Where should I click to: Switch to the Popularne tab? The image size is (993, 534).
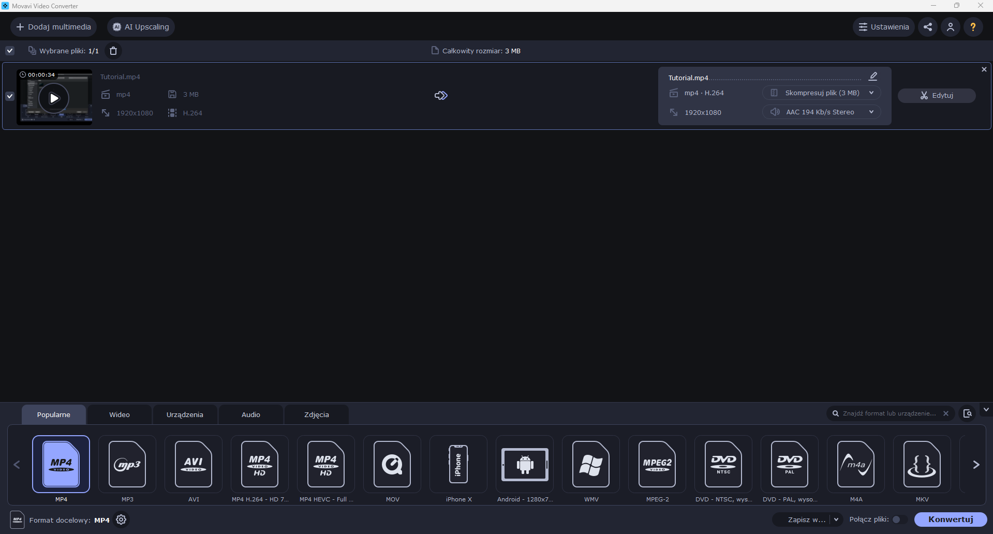tap(54, 414)
